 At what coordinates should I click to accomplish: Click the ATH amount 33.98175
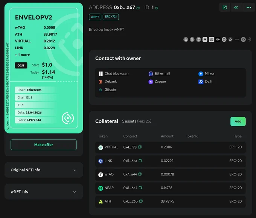click(168, 201)
